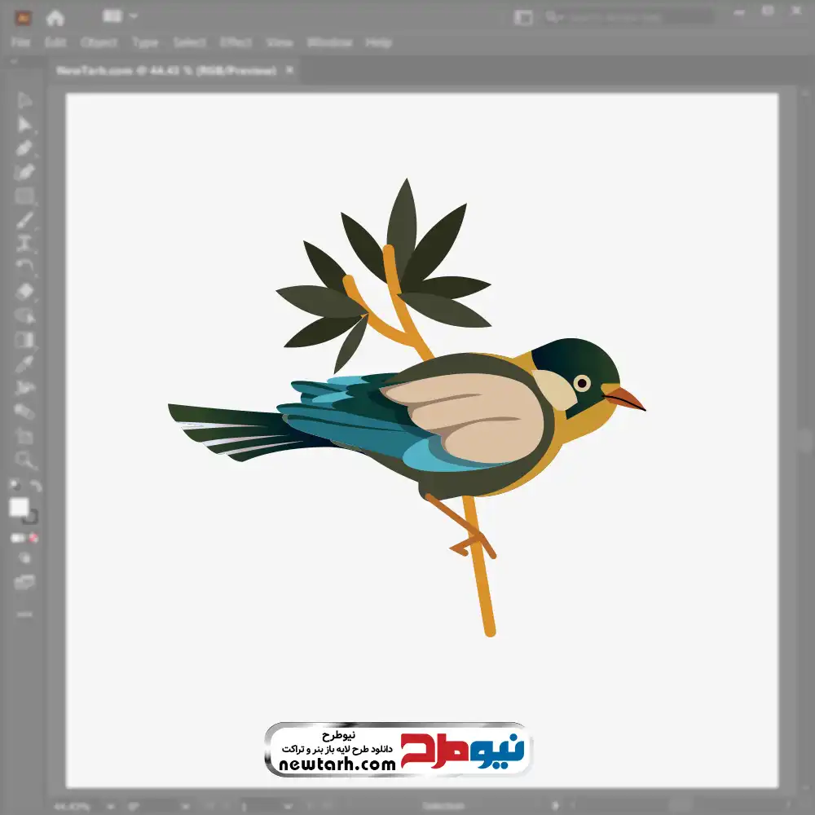The image size is (815, 815).
Task: Go to the Home screen icon
Action: (55, 17)
